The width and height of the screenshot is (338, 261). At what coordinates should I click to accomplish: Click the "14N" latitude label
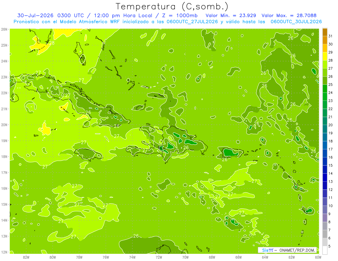pos(4,220)
